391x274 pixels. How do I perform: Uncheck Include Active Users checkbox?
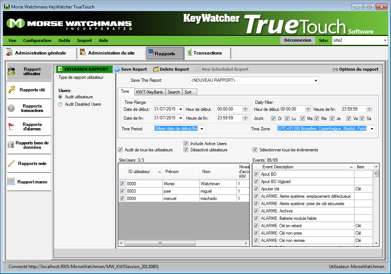coord(186,144)
